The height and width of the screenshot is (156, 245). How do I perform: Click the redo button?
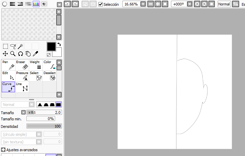tap(75, 4)
